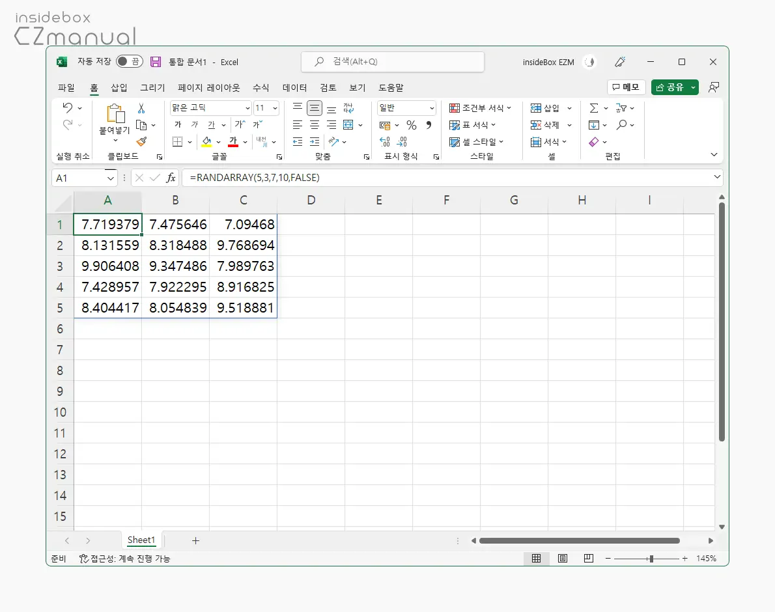The height and width of the screenshot is (612, 775).
Task: Click the Save disk icon
Action: pyautogui.click(x=156, y=62)
